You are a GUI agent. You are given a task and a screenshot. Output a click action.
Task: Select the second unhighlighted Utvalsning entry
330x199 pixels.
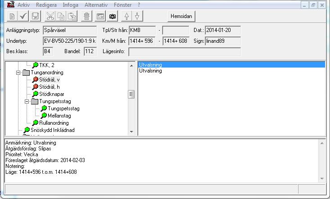[231, 71]
